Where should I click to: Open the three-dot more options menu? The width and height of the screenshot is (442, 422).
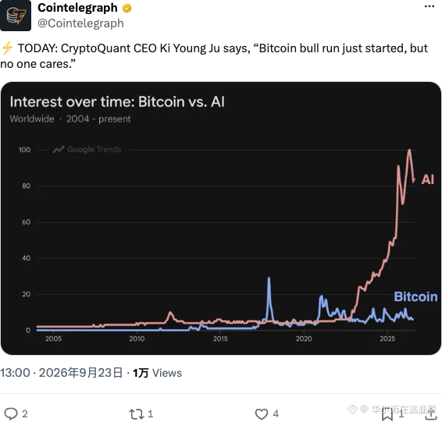point(429,6)
